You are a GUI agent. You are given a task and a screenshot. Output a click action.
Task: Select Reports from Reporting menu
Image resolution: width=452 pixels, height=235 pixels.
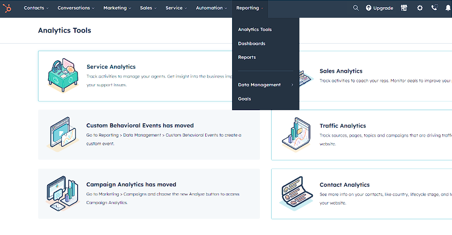point(247,57)
